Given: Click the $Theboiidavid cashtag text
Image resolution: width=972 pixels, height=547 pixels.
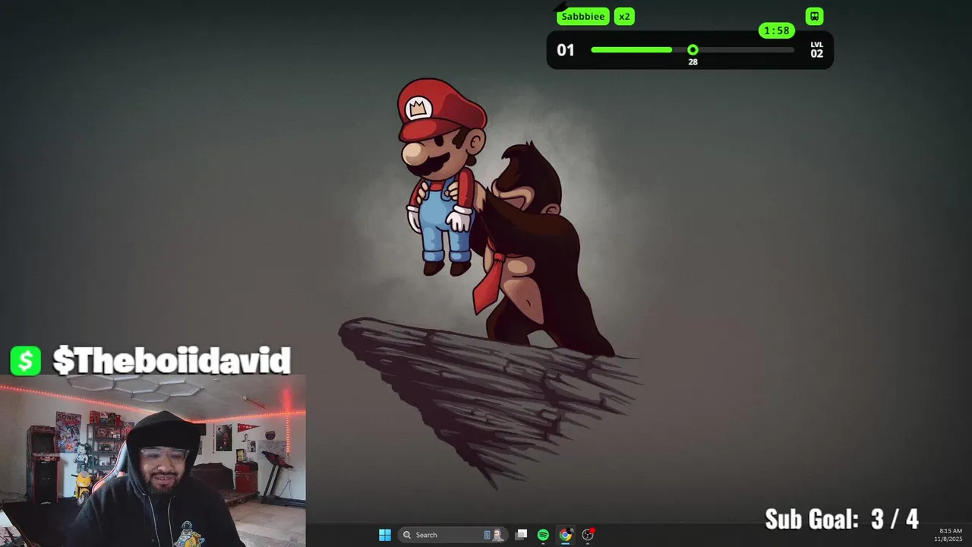Looking at the screenshot, I should [172, 361].
